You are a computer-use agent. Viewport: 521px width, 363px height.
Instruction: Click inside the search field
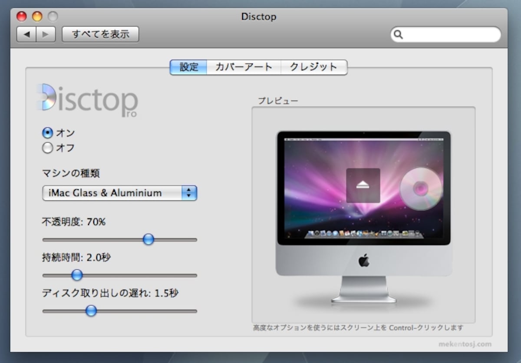[x=445, y=35]
